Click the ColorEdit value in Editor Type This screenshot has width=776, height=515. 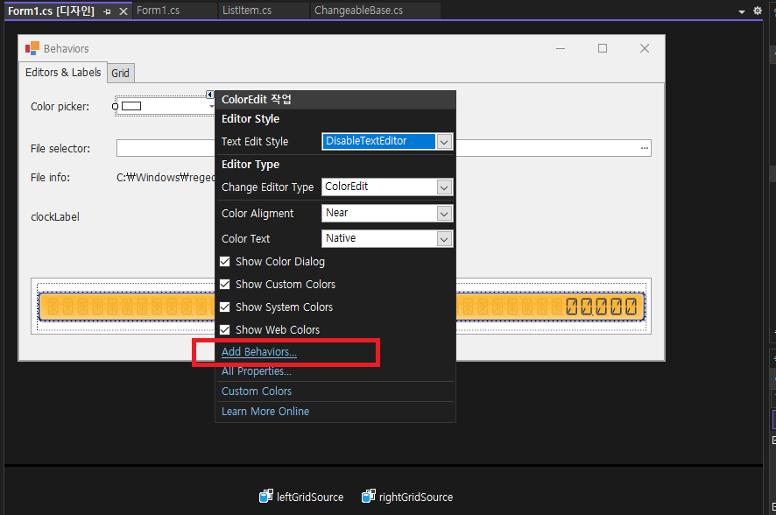coord(347,187)
